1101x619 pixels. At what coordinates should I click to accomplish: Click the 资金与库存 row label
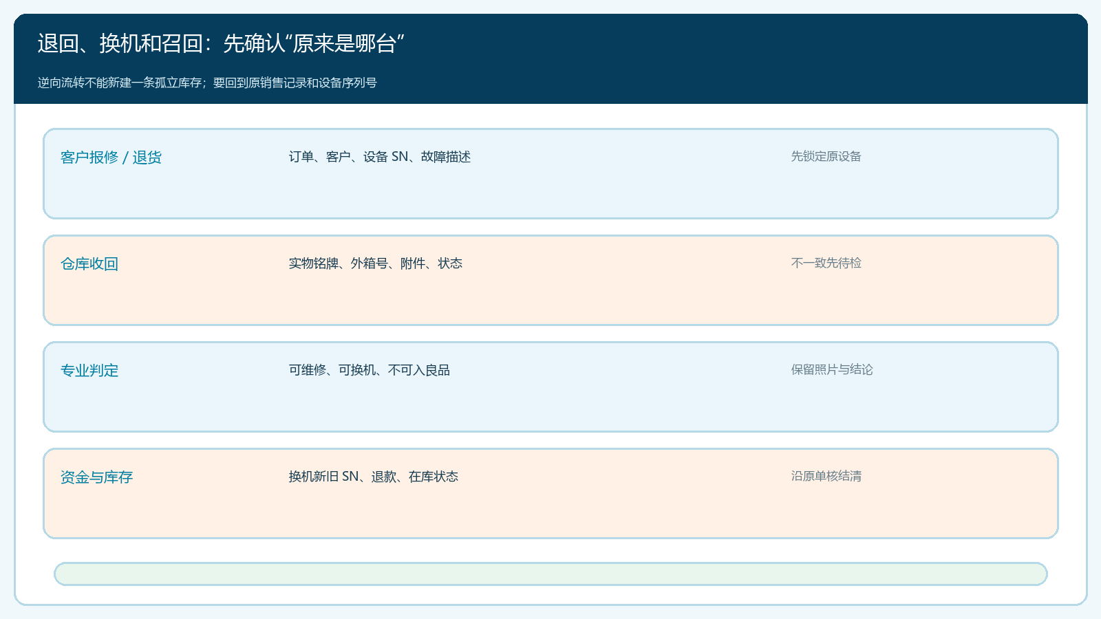[96, 477]
